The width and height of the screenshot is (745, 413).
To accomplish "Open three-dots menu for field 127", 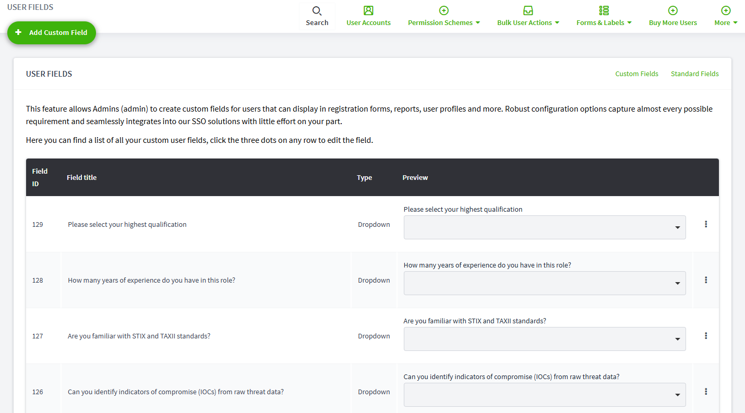I will pyautogui.click(x=706, y=336).
